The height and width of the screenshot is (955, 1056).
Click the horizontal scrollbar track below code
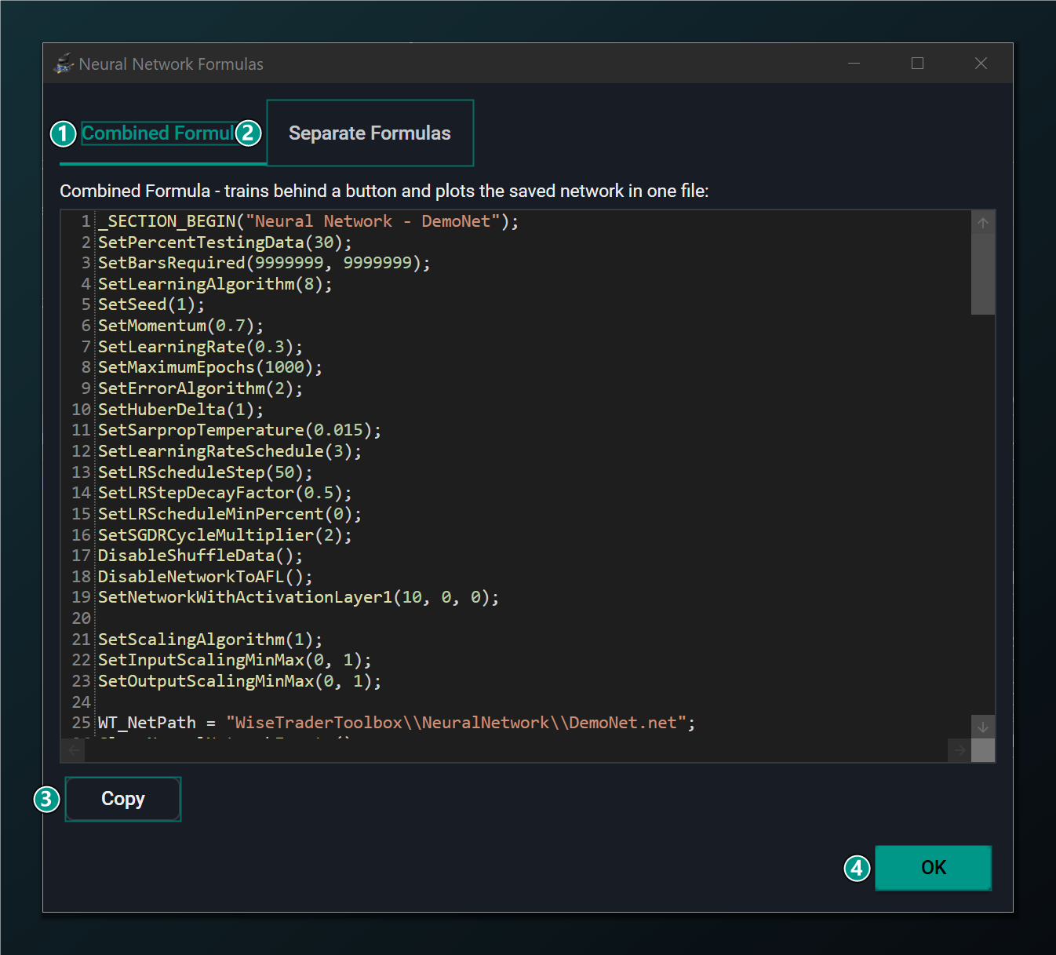(516, 750)
